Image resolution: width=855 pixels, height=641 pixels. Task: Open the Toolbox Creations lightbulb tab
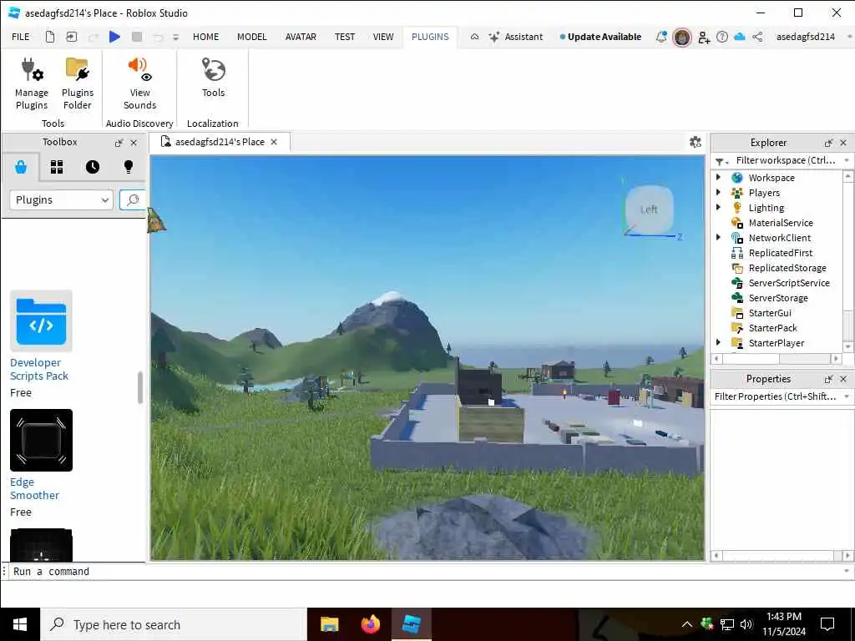[x=129, y=167]
